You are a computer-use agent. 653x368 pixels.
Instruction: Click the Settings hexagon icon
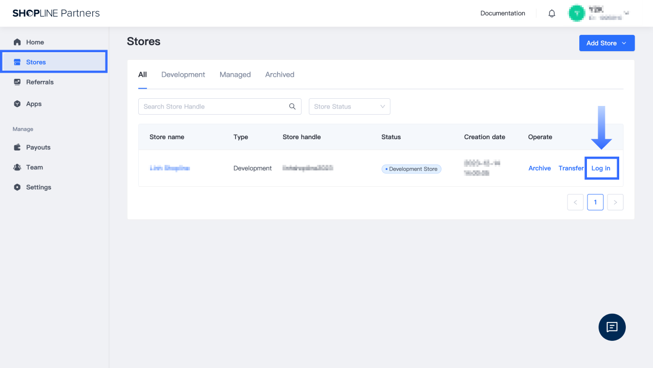point(17,187)
